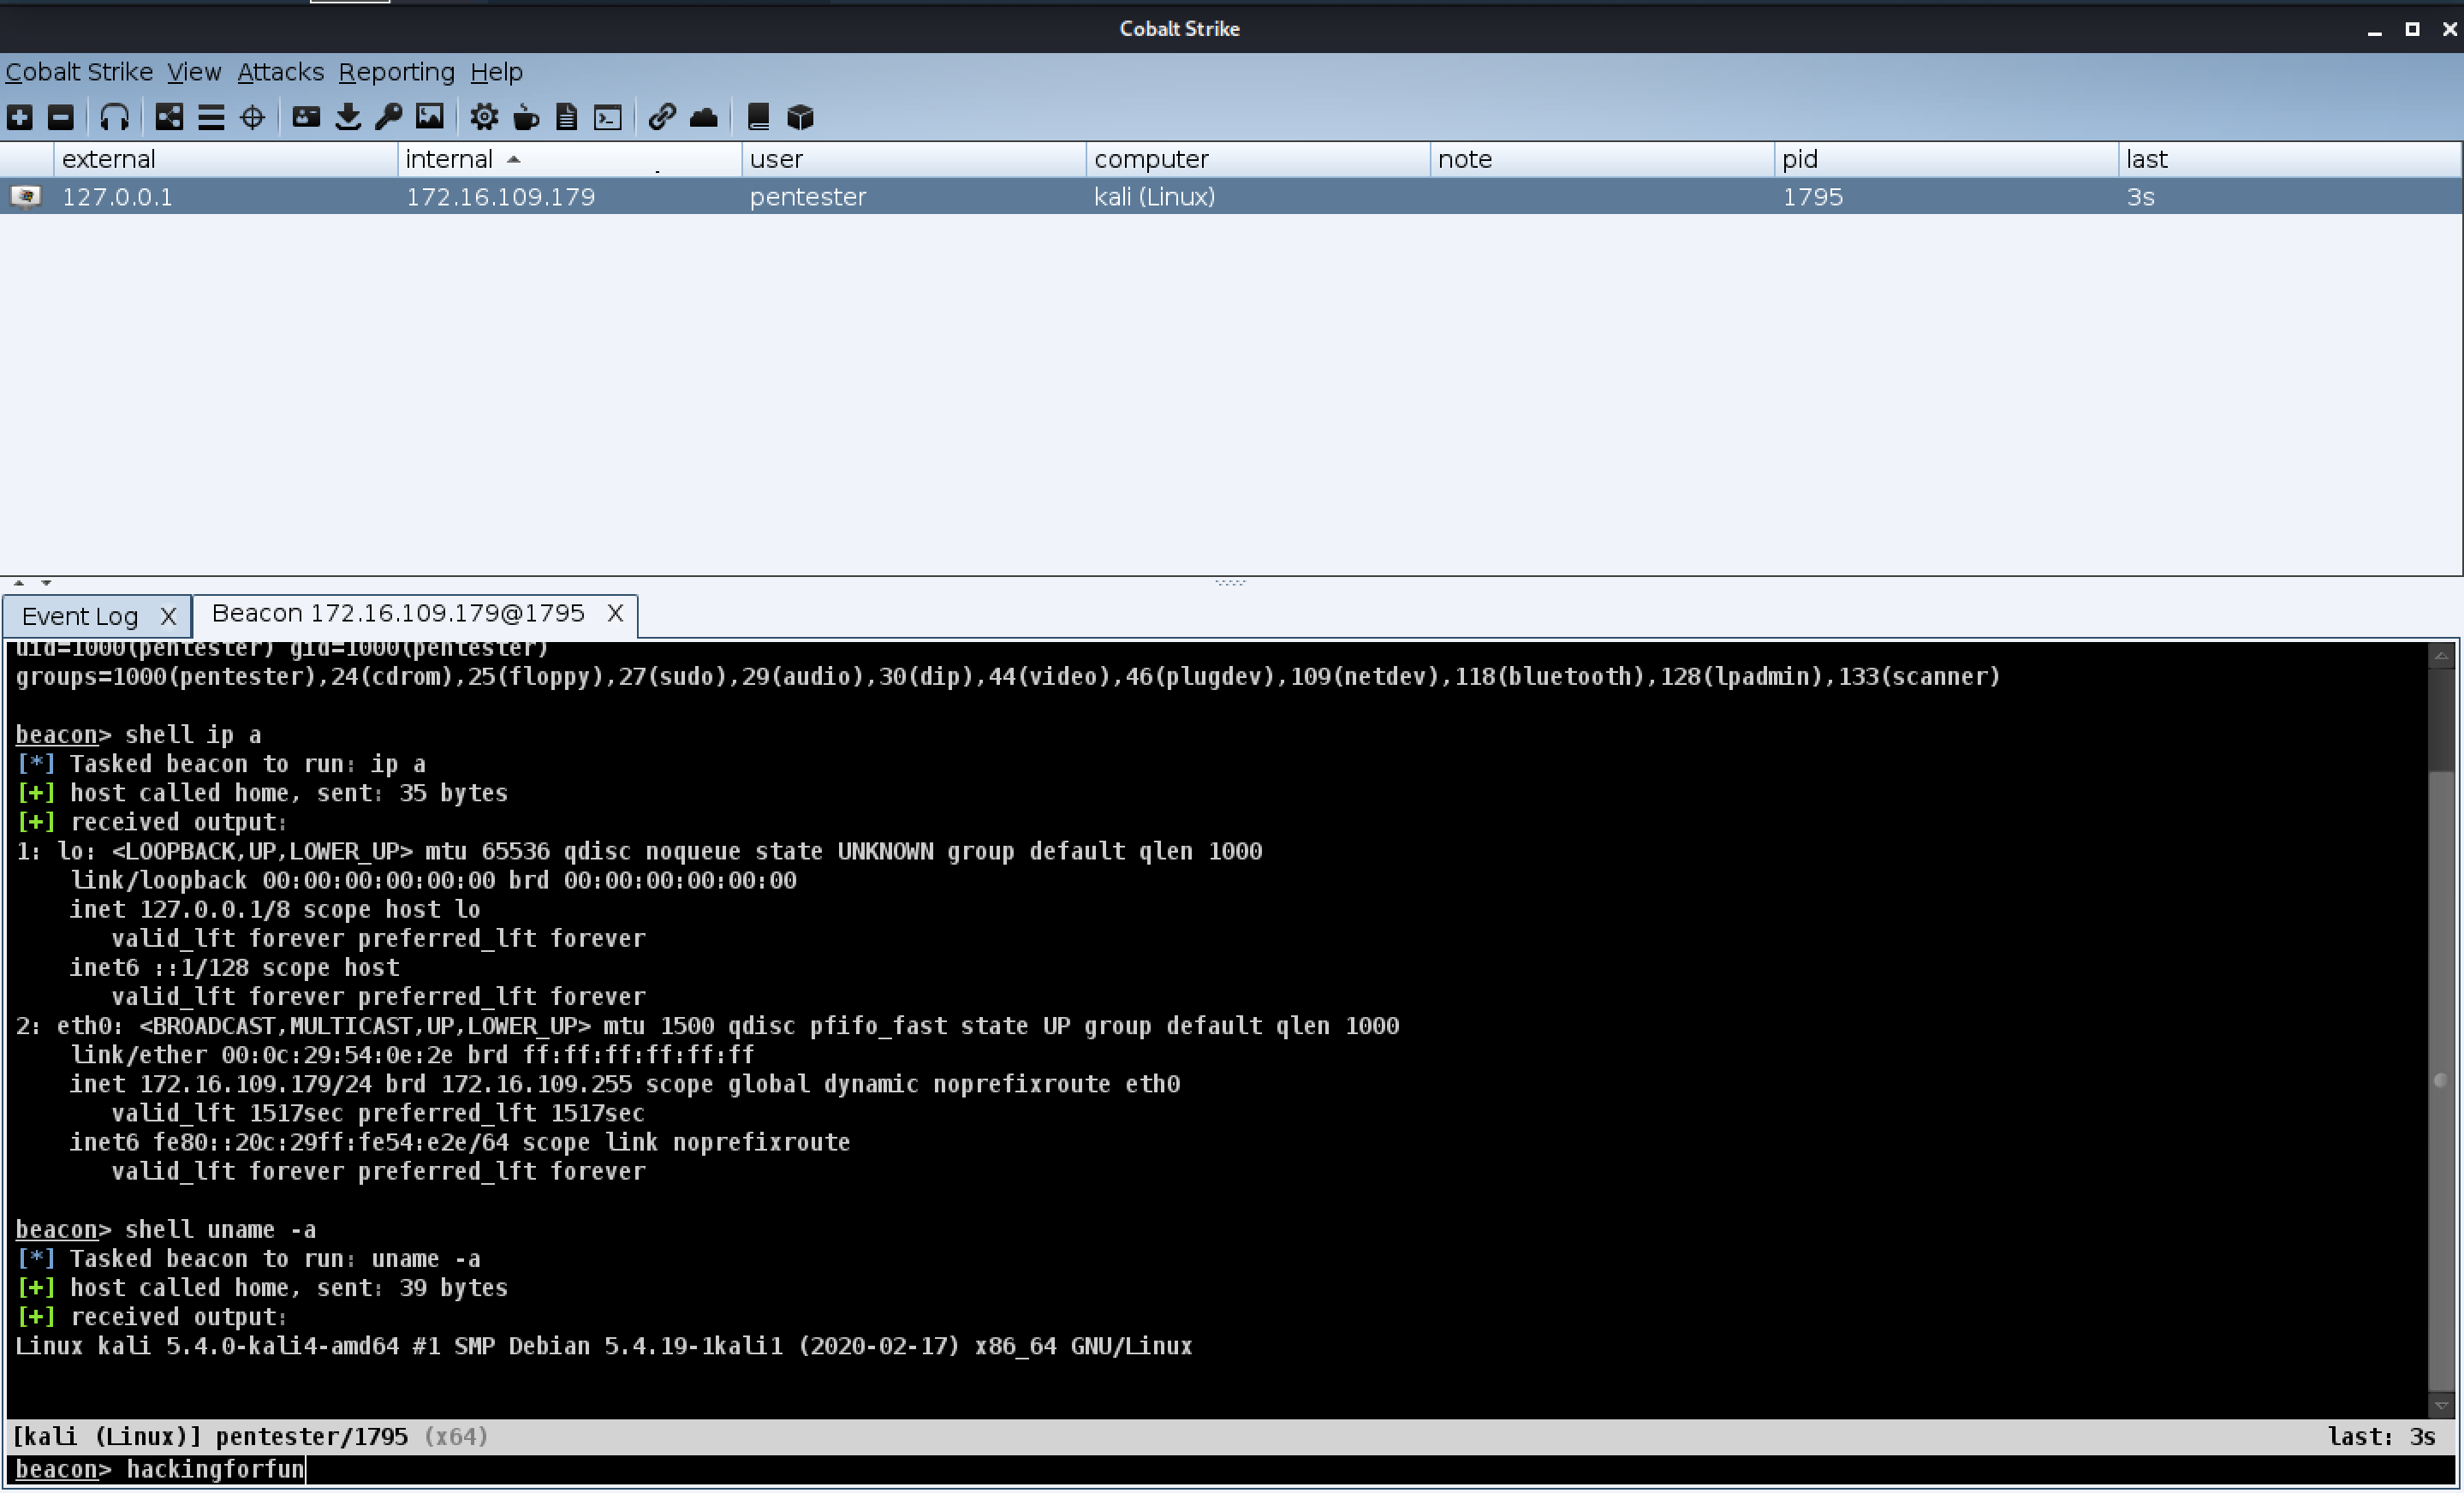Sort sessions by internal column header
2464x1493 pixels.
pyautogui.click(x=450, y=159)
